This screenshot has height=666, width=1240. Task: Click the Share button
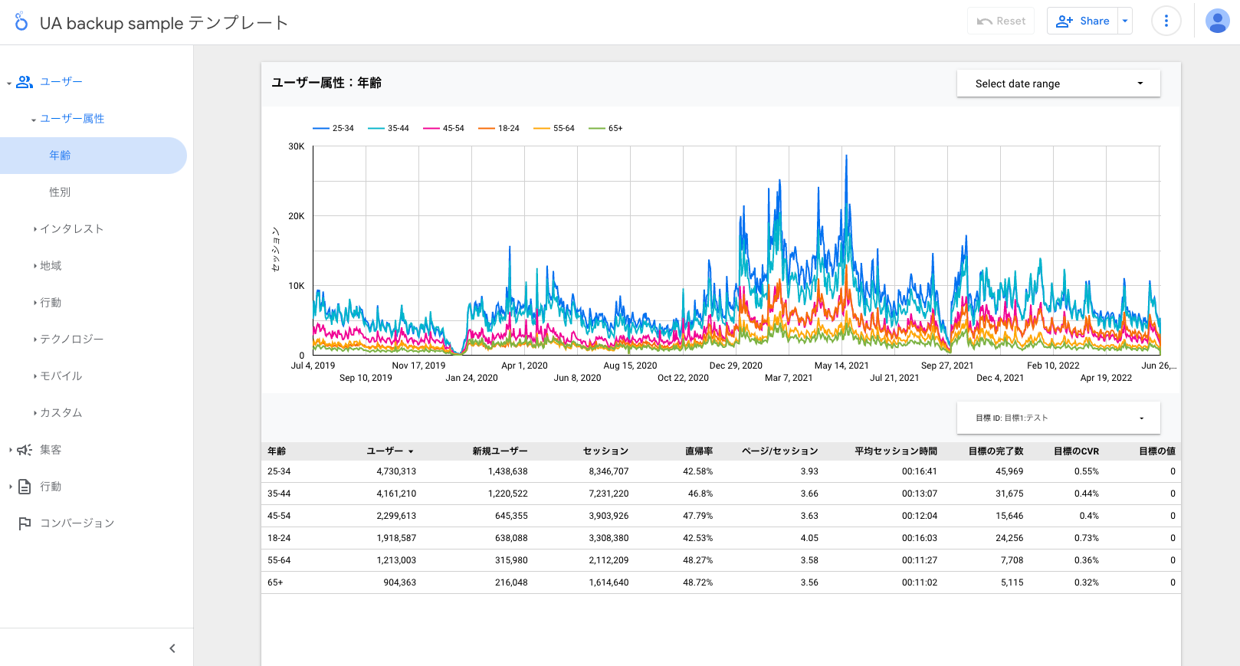point(1083,21)
